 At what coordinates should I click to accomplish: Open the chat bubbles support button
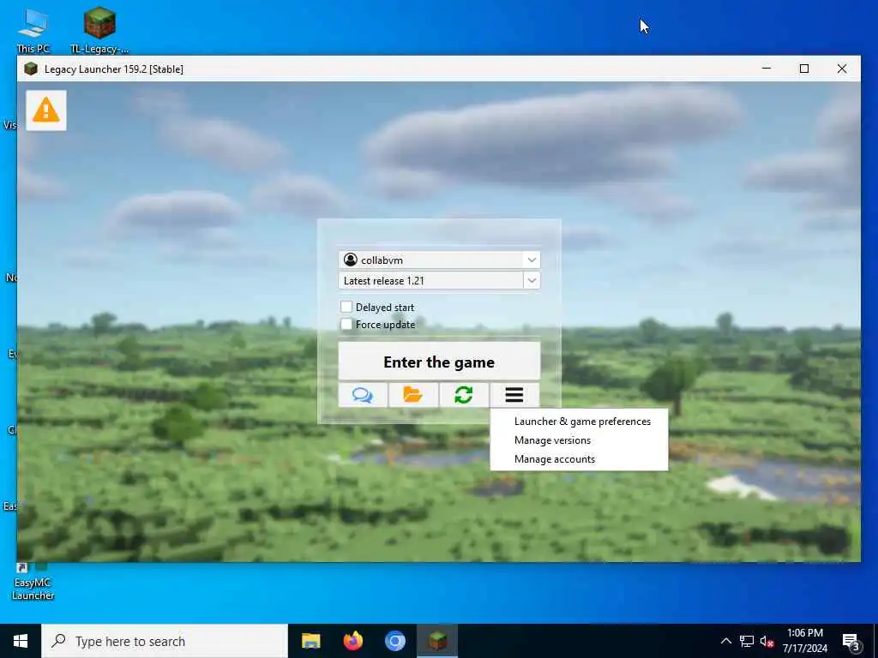coord(363,395)
